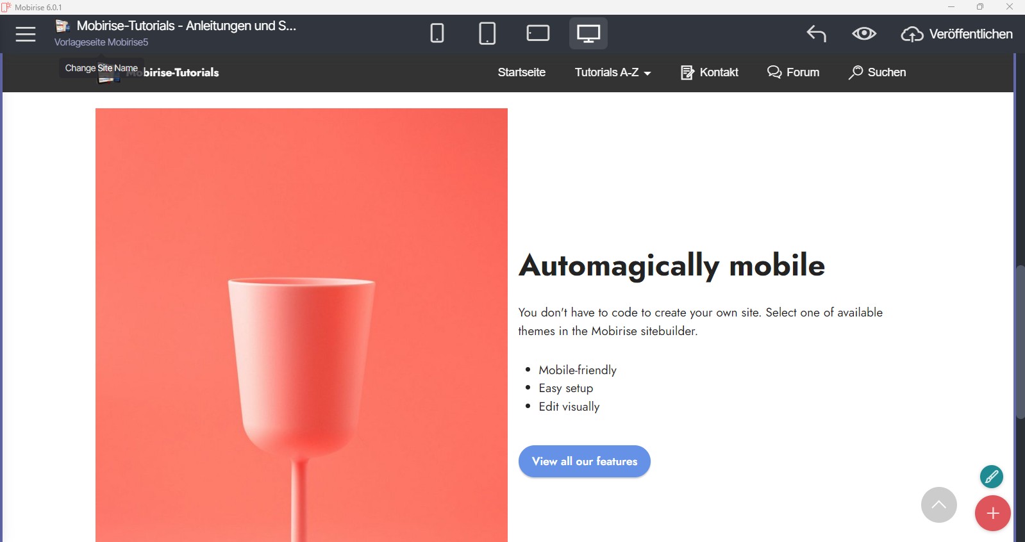
Task: Toggle preview with the eye icon
Action: [x=863, y=33]
